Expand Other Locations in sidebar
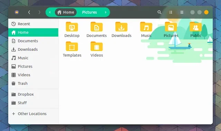The width and height of the screenshot is (221, 131). (x=33, y=114)
